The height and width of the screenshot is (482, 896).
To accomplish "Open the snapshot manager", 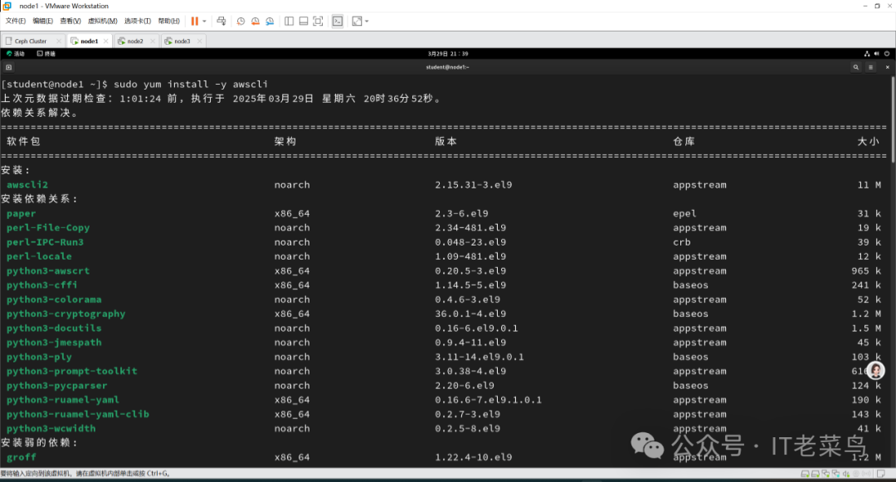I will point(270,21).
